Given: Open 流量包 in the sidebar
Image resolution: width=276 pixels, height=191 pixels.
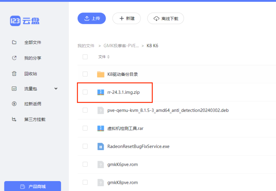Looking at the screenshot, I should (31, 89).
